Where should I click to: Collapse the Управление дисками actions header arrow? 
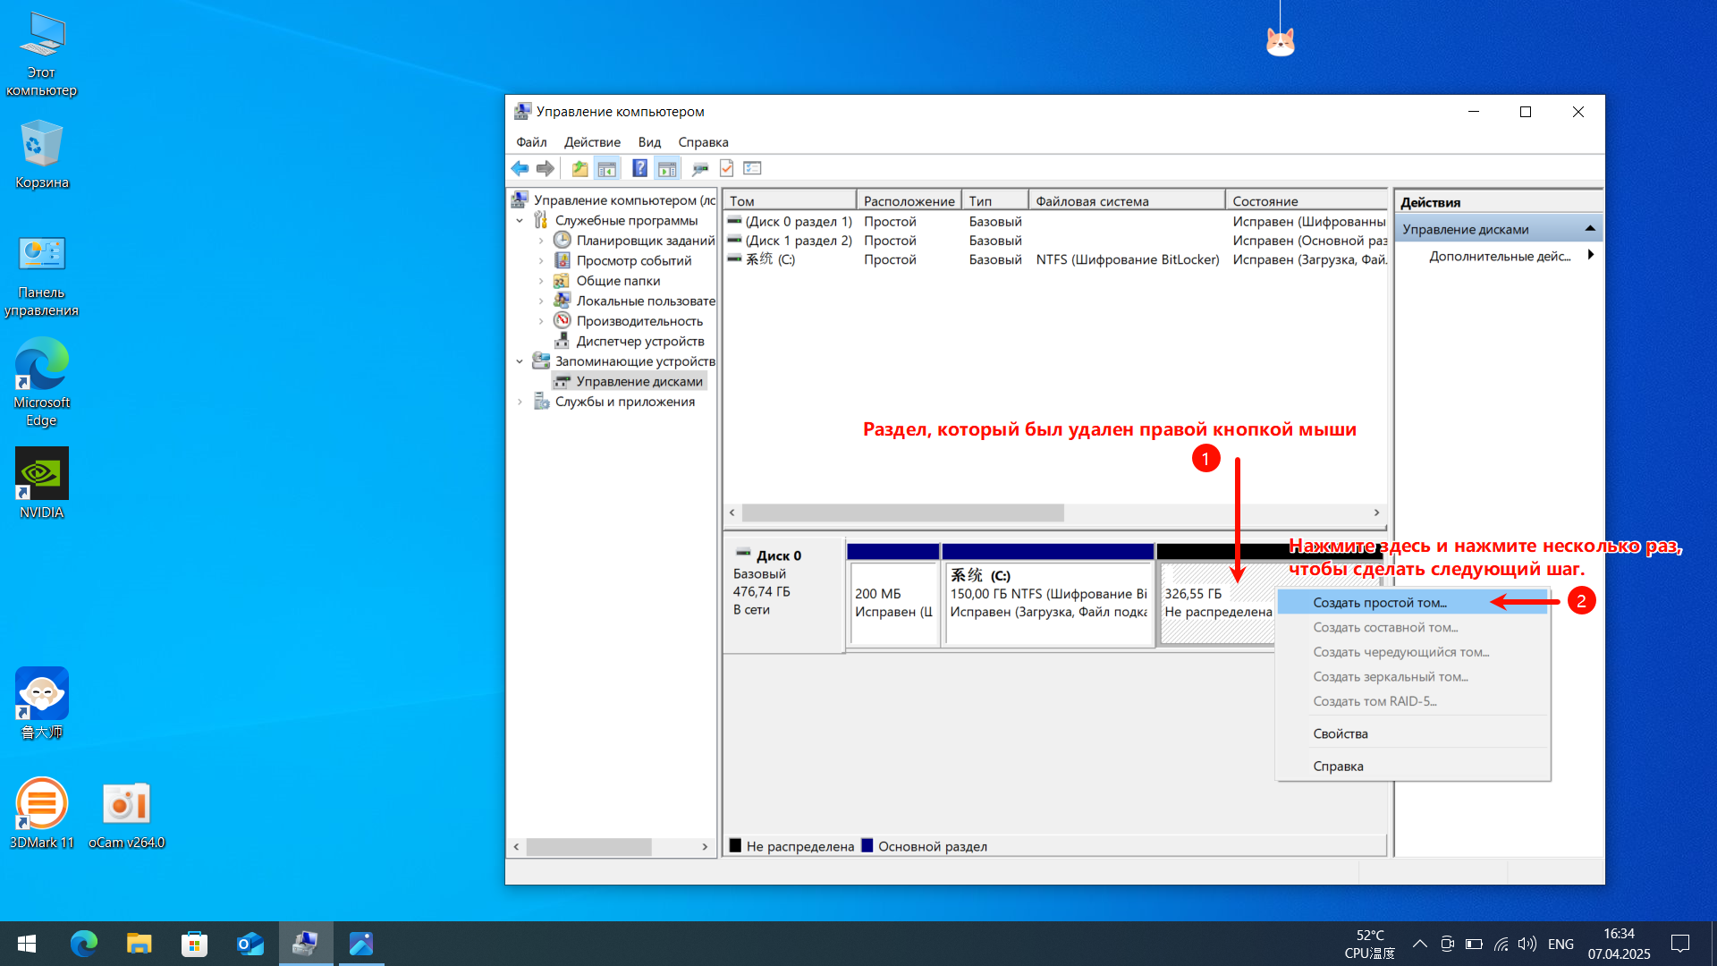click(1590, 229)
